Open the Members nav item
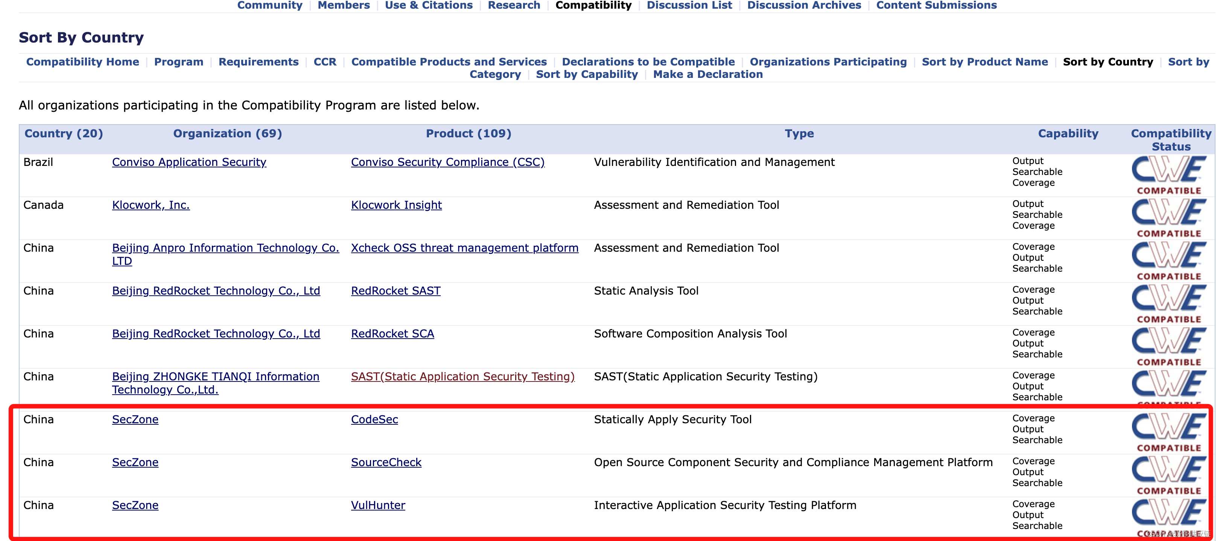1217x541 pixels. pyautogui.click(x=344, y=5)
